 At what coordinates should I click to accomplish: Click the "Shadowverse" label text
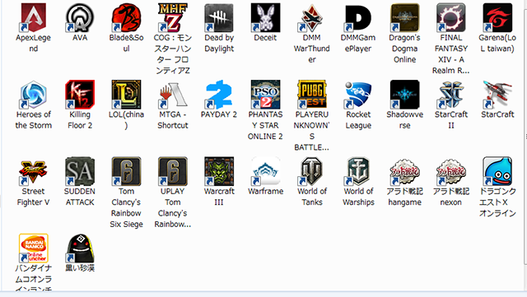[404, 120]
